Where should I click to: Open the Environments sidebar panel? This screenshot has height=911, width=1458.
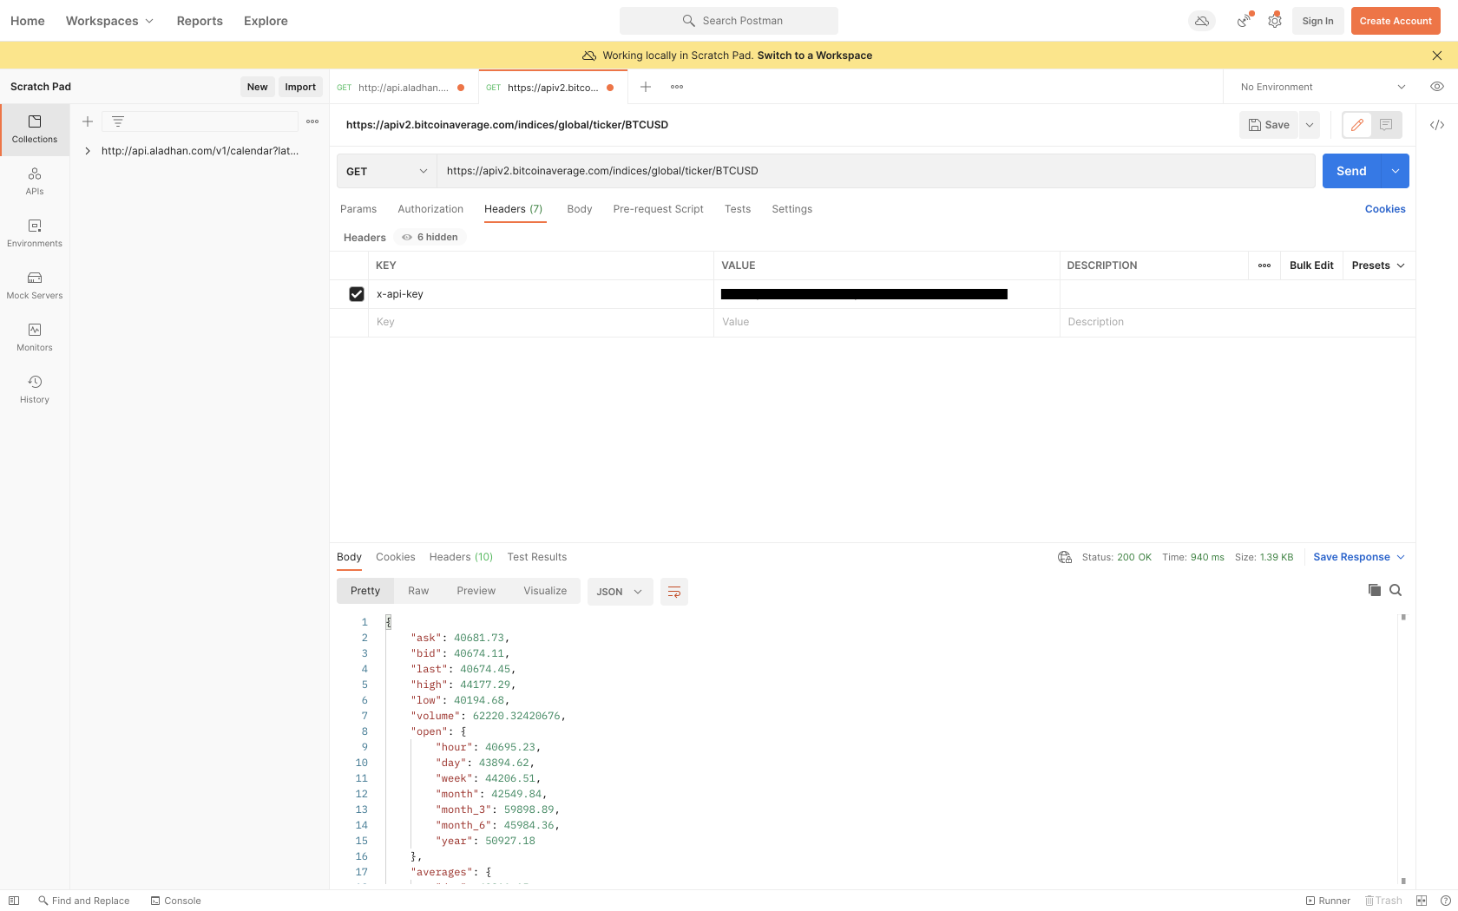coord(35,233)
